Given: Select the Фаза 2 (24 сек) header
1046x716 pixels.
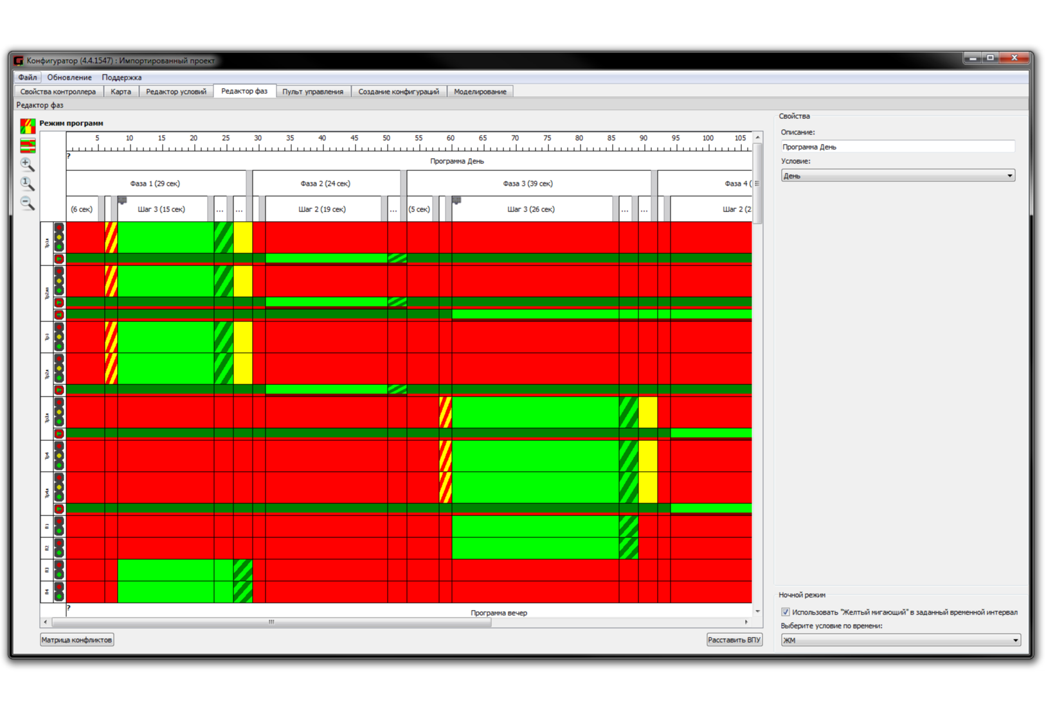Looking at the screenshot, I should click(x=326, y=183).
